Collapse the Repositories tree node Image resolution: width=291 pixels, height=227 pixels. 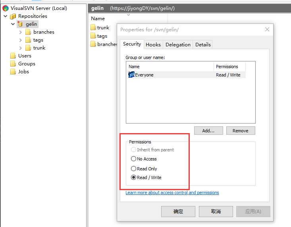[x=6, y=16]
